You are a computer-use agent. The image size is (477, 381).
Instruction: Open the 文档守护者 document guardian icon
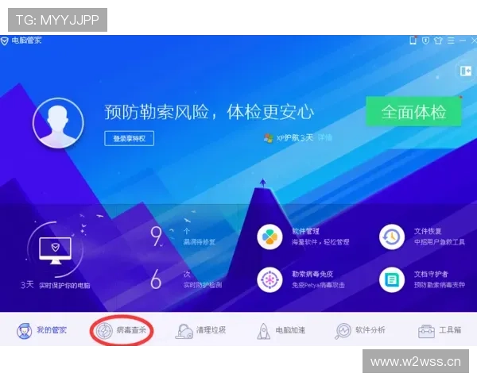tap(391, 279)
